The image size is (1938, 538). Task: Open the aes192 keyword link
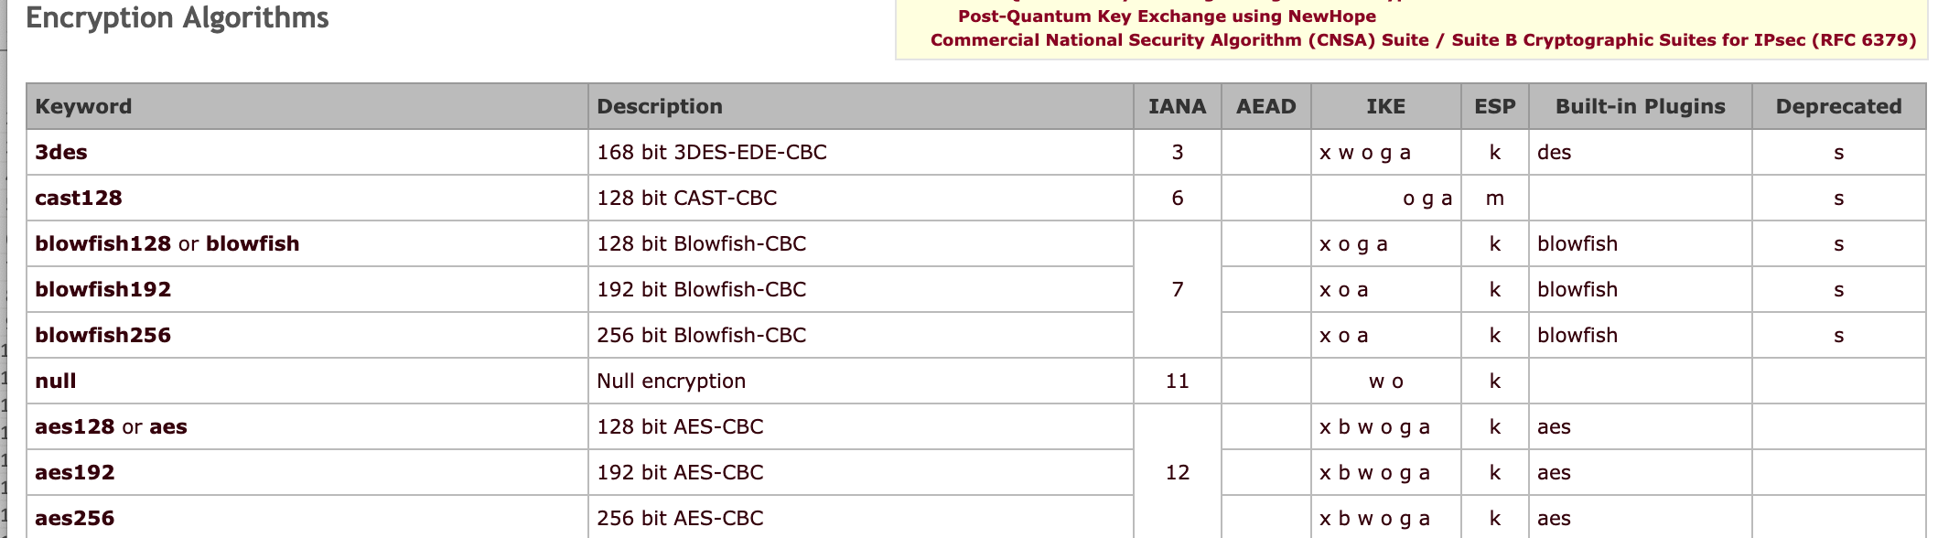click(75, 472)
